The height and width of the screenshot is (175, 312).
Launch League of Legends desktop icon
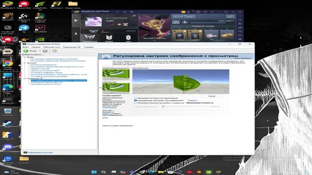40,17
